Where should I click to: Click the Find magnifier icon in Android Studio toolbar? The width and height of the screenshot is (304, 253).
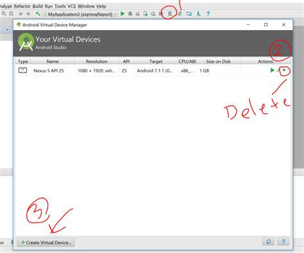tap(4, 14)
